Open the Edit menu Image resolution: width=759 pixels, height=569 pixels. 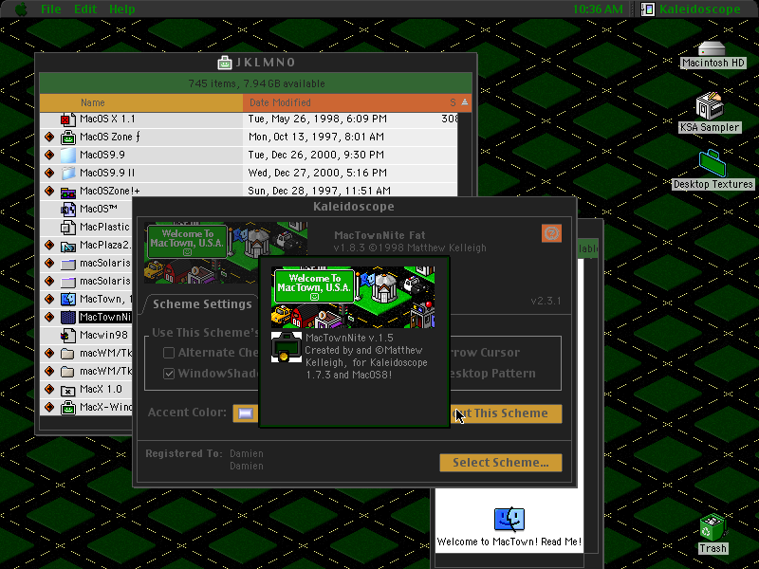(85, 9)
